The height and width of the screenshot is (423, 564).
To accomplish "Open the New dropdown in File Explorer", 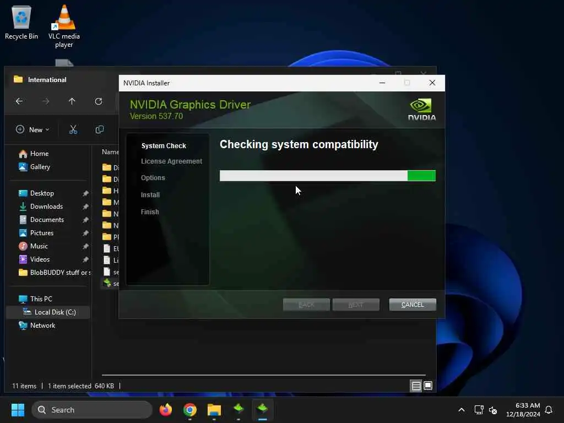I will pyautogui.click(x=32, y=129).
